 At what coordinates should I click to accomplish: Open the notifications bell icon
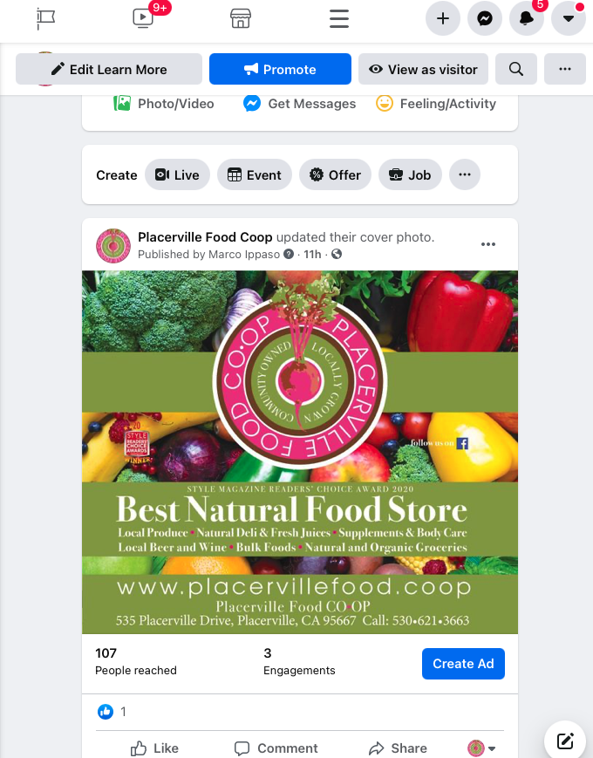[x=527, y=18]
